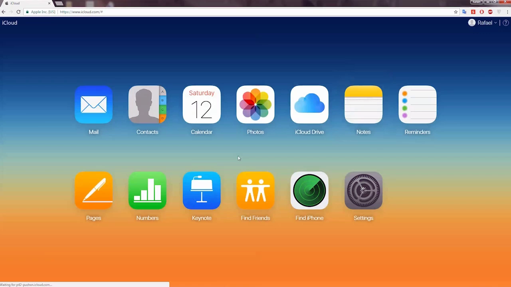Launch Pages
This screenshot has width=511, height=287.
point(93,191)
